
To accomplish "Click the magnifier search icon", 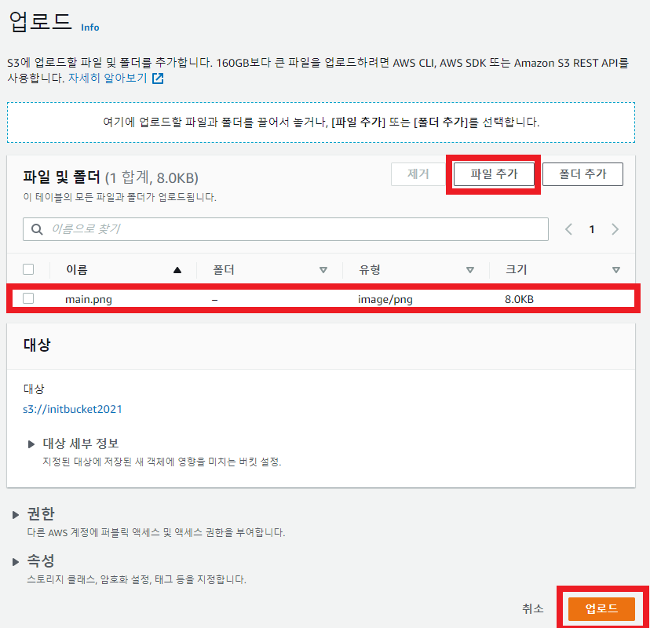I will [37, 229].
